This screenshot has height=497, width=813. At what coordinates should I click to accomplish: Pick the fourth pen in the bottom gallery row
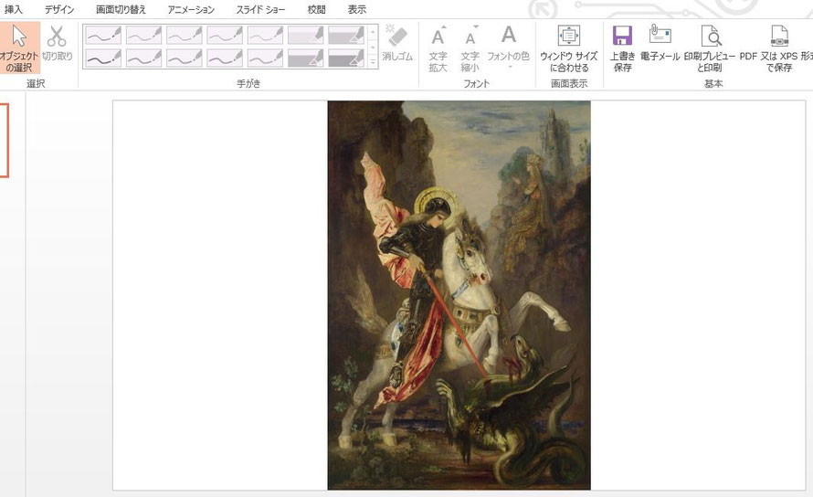tap(225, 58)
